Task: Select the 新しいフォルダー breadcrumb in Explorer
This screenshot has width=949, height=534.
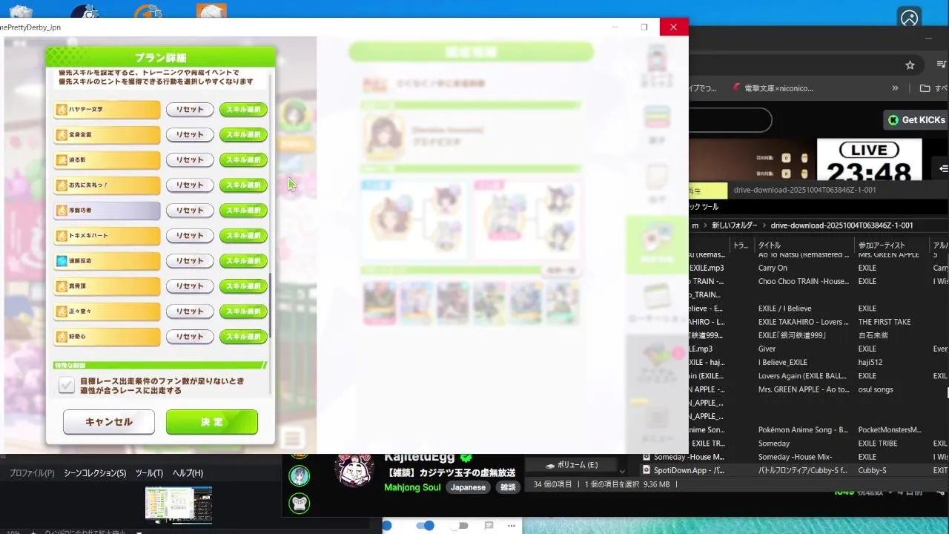Action: coord(734,225)
